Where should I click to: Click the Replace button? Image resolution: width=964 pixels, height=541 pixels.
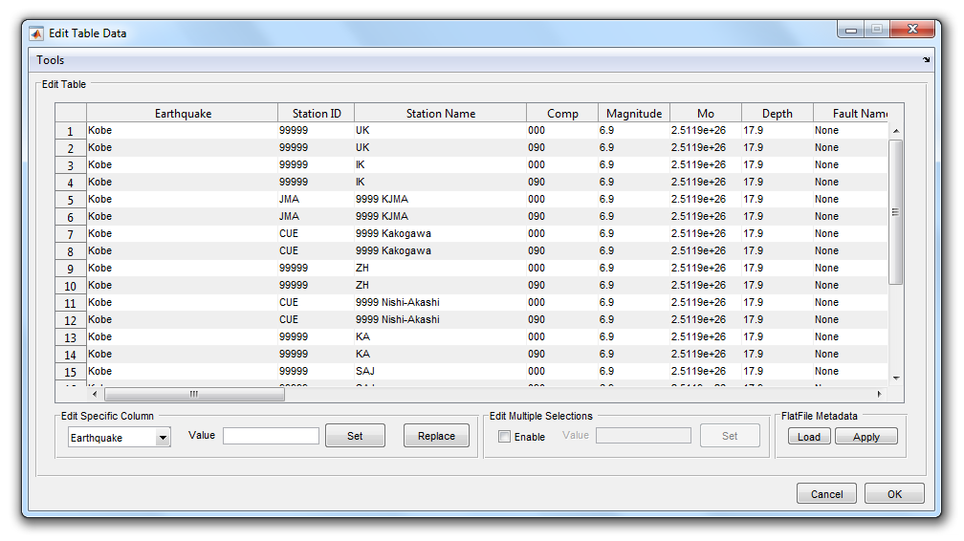(x=436, y=436)
